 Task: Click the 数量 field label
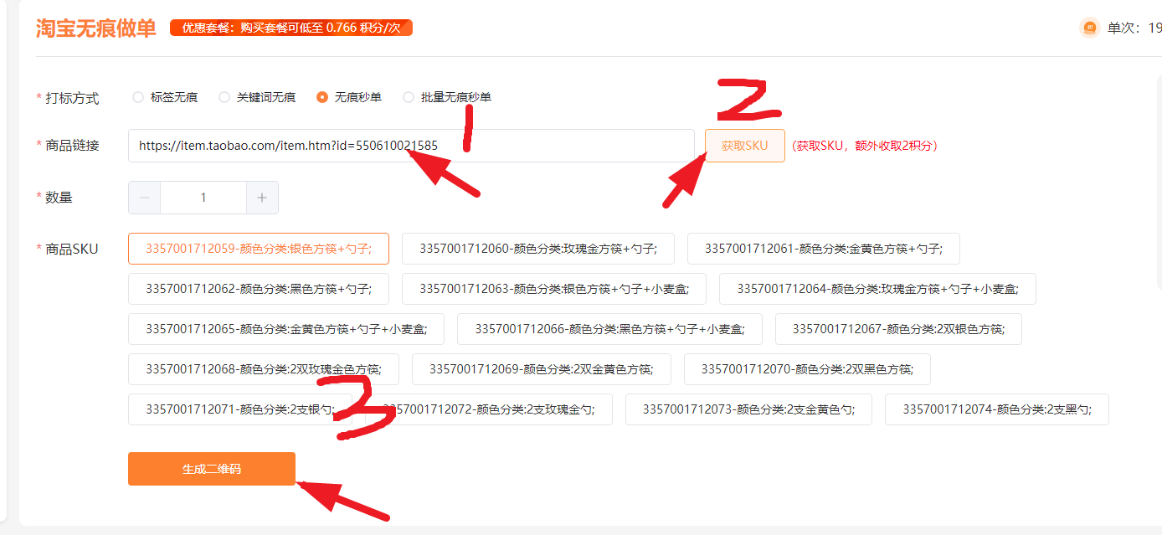59,198
